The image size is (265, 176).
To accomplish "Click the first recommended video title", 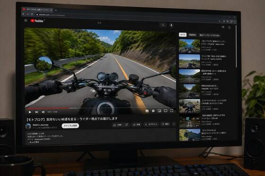I will [213, 42].
